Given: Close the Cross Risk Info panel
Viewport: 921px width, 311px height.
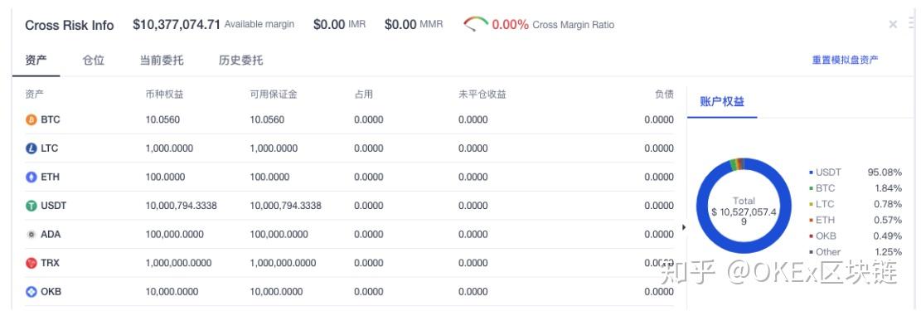Looking at the screenshot, I should click(893, 24).
